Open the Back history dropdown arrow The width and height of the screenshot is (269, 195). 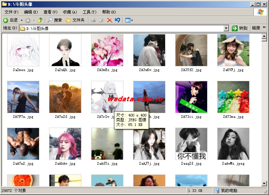(22, 20)
